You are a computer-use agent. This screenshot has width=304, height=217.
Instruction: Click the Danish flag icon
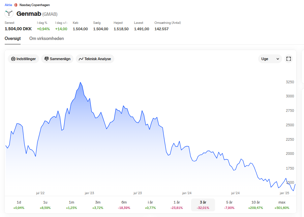(x=16, y=5)
